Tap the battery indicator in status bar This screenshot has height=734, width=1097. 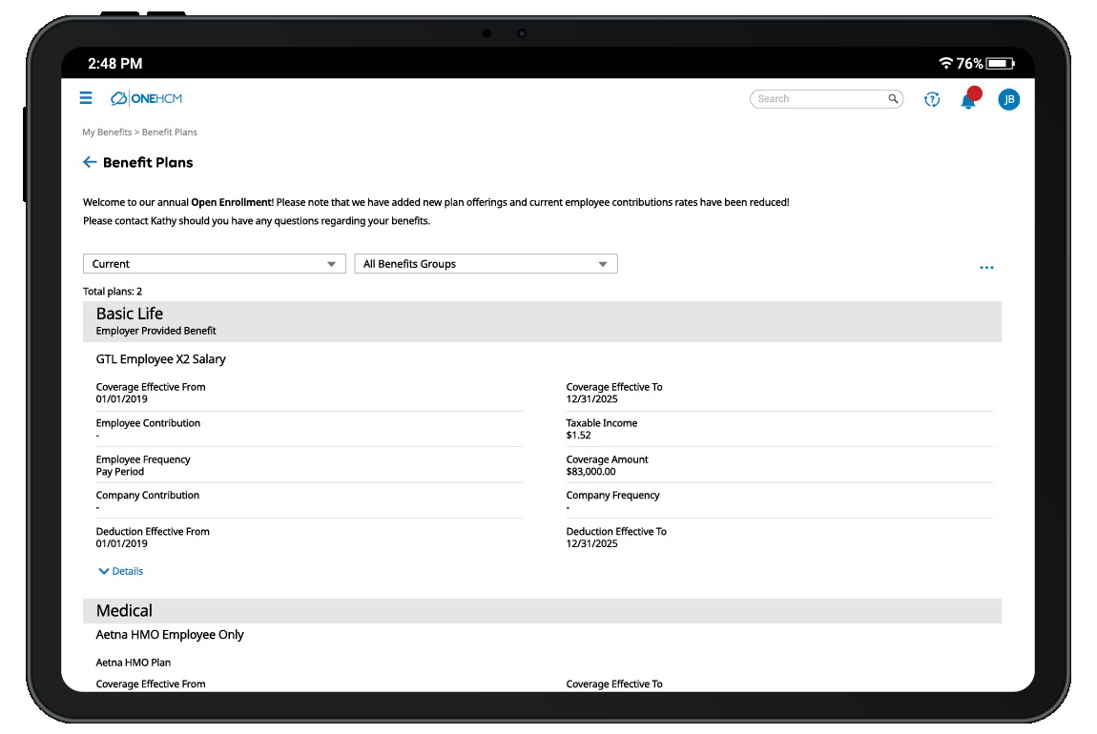click(x=1000, y=64)
